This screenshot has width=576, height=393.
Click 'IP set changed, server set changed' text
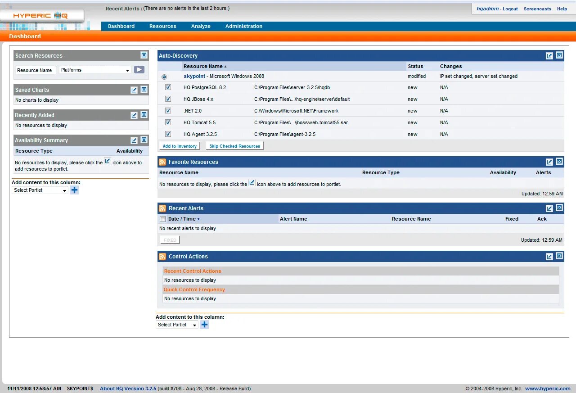tap(479, 76)
